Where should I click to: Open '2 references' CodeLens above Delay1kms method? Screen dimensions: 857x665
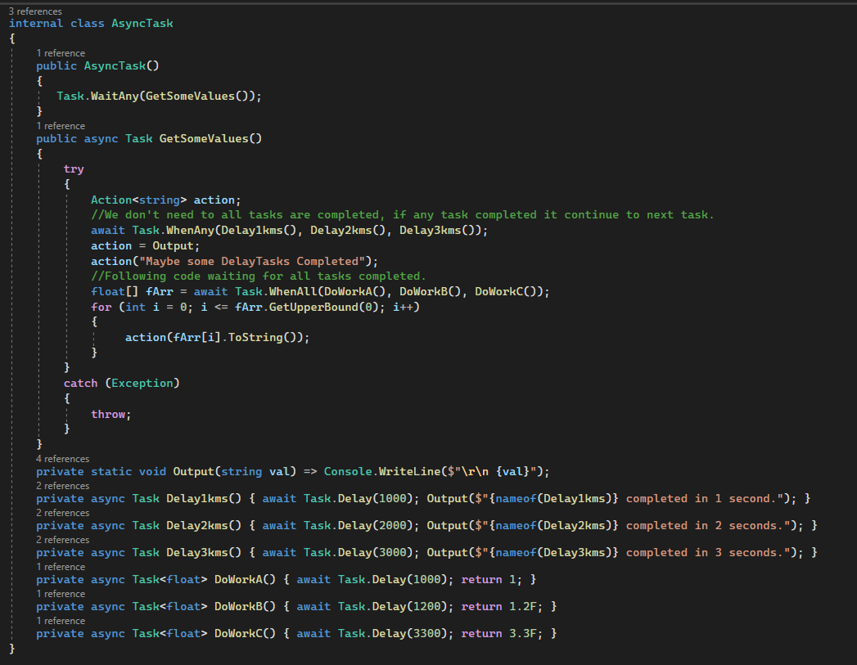[x=63, y=485]
